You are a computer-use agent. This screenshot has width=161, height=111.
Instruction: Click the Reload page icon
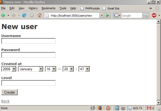click(x=24, y=15)
